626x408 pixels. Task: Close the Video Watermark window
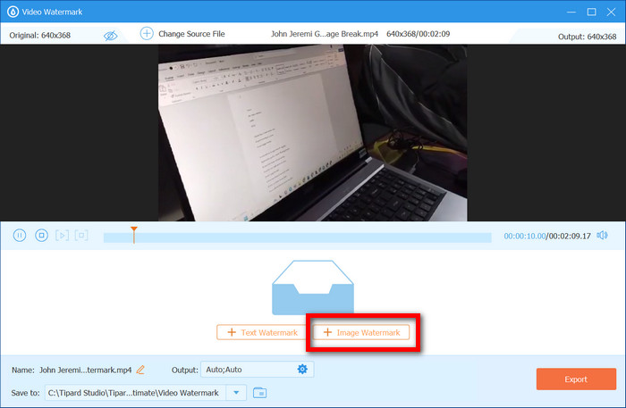click(611, 12)
